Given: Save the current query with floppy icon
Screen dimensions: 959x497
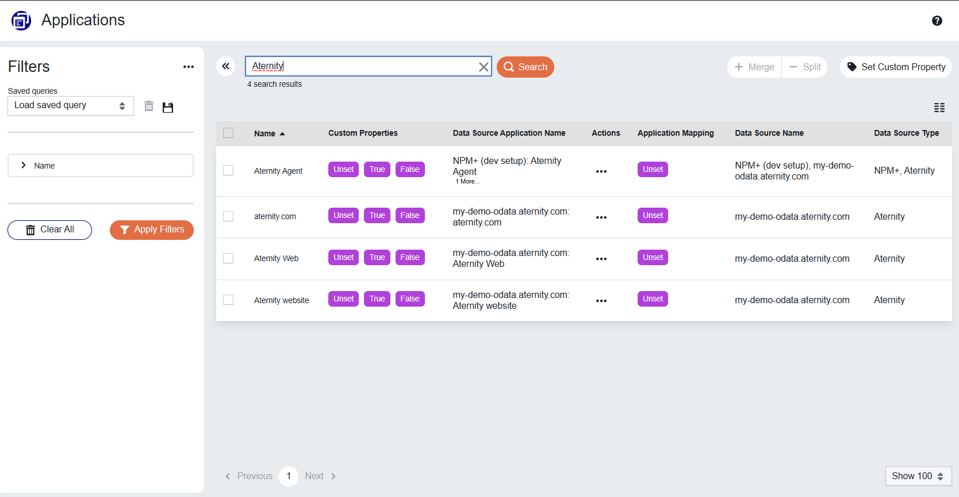Looking at the screenshot, I should coord(168,107).
